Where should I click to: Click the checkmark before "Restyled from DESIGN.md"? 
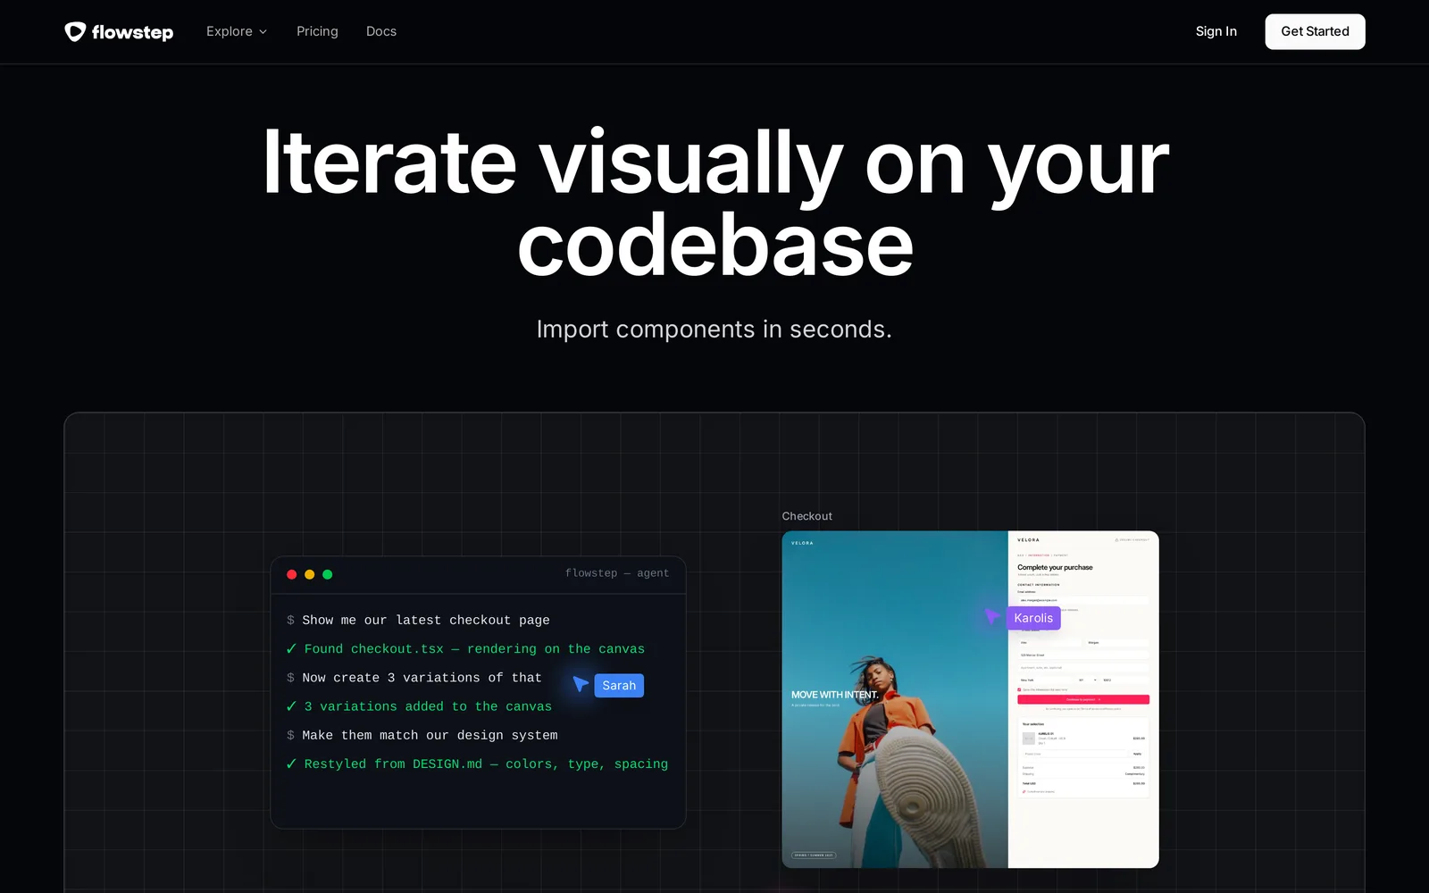tap(291, 764)
